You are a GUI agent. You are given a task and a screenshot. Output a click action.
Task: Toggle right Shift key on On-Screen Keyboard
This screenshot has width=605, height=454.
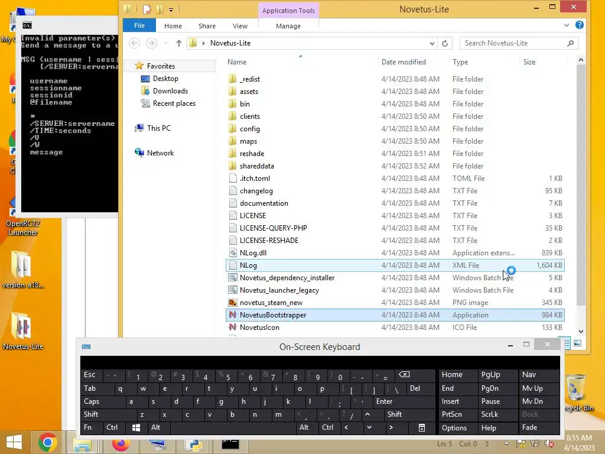410,414
